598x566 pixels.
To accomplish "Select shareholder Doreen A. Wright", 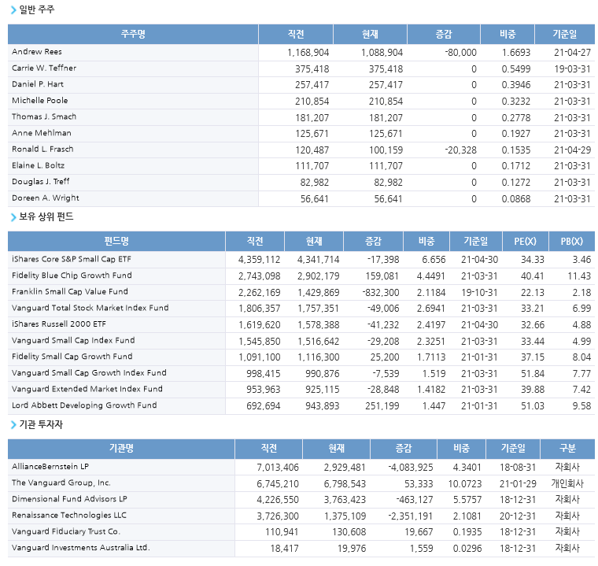I will click(46, 198).
